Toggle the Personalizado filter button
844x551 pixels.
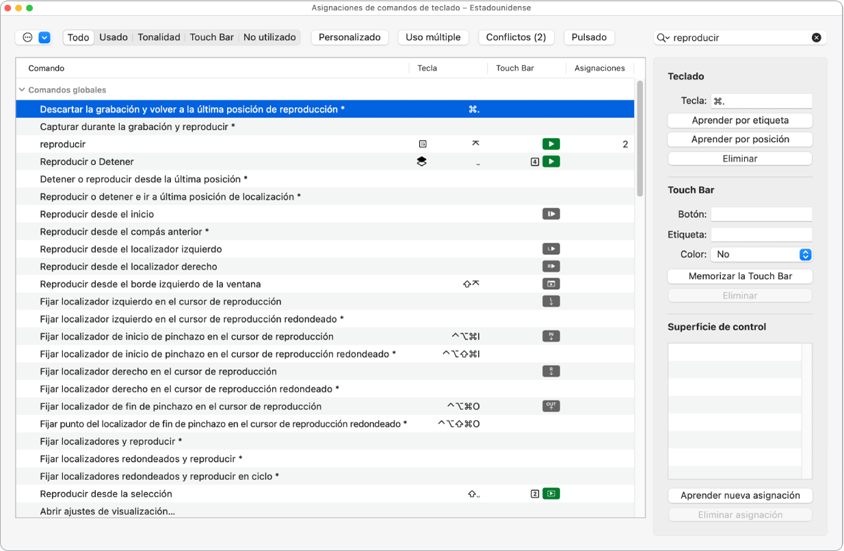pyautogui.click(x=350, y=38)
